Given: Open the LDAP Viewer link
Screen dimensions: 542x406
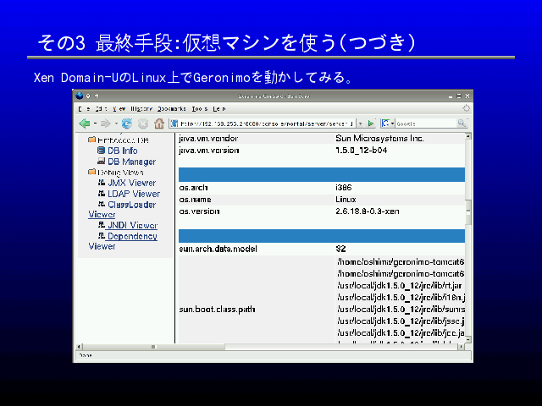Looking at the screenshot, I should 134,194.
